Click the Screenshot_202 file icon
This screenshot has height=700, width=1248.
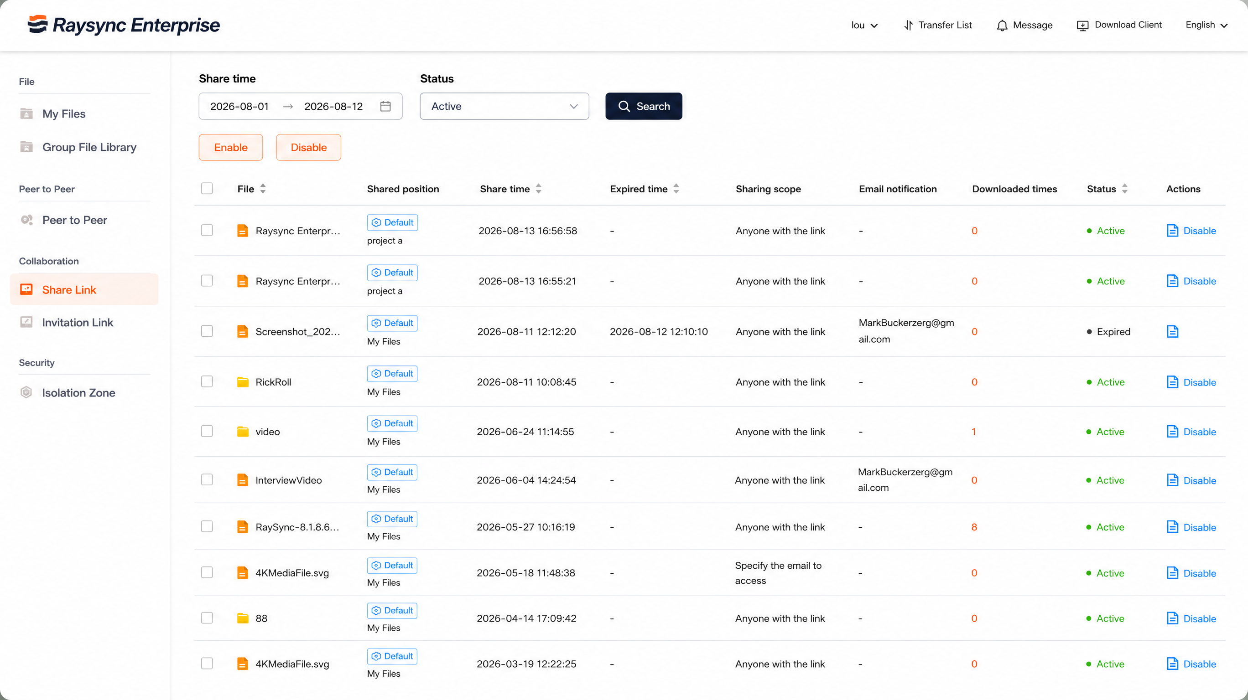pos(243,332)
